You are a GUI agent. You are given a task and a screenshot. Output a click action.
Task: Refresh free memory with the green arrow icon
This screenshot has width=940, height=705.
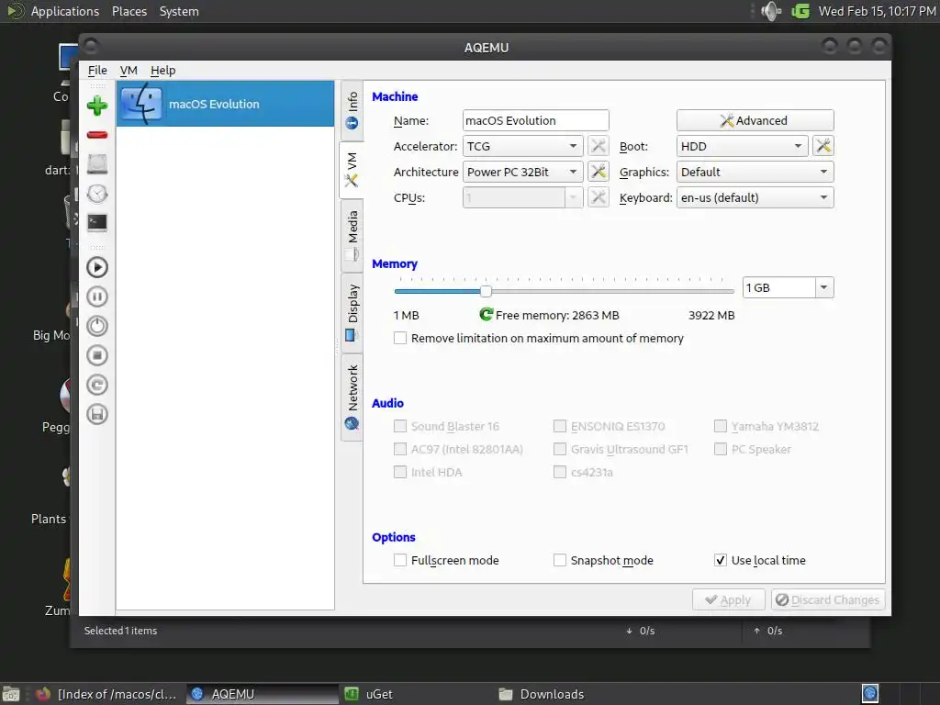487,314
